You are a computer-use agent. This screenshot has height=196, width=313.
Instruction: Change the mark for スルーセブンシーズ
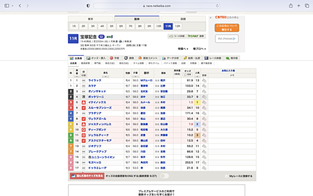pos(84,108)
